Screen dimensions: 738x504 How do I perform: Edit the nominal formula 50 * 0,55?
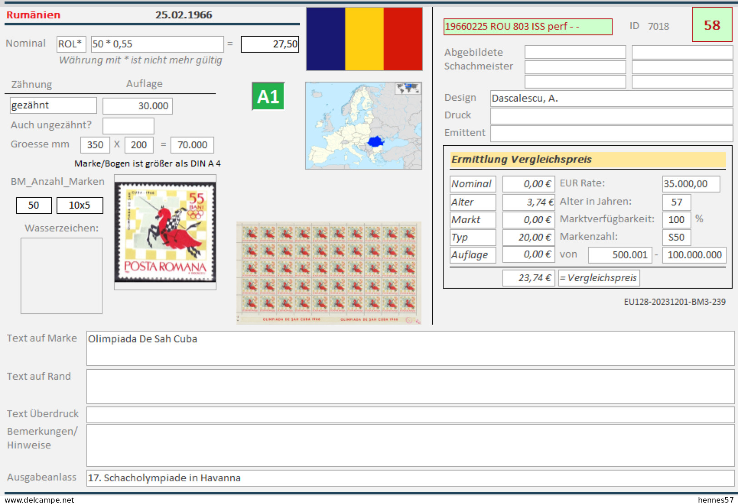[157, 44]
